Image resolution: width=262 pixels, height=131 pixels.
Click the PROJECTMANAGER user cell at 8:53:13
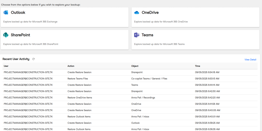click(x=28, y=79)
